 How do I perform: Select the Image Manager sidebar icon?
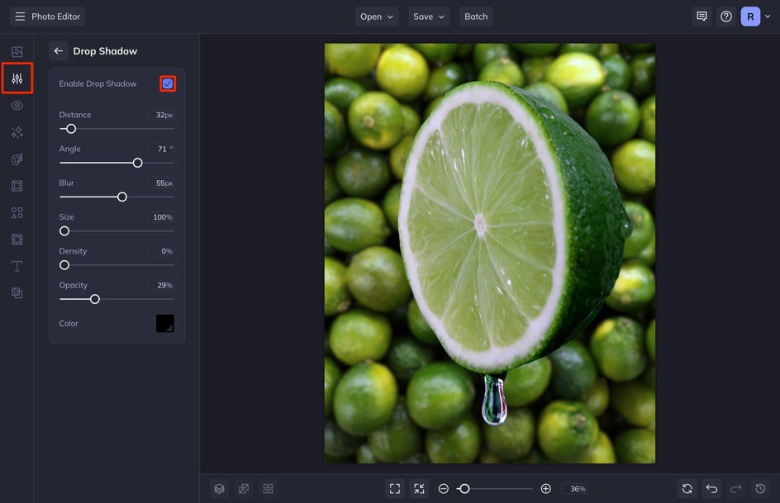[x=17, y=52]
